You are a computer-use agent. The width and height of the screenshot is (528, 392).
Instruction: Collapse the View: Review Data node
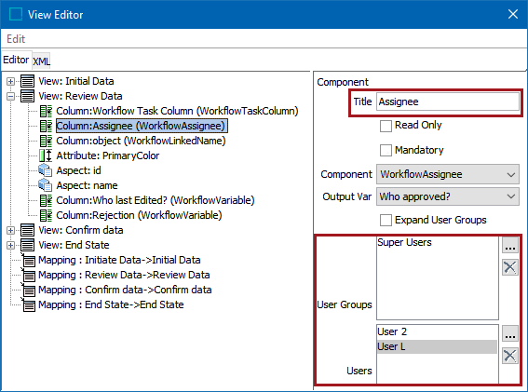(x=11, y=96)
